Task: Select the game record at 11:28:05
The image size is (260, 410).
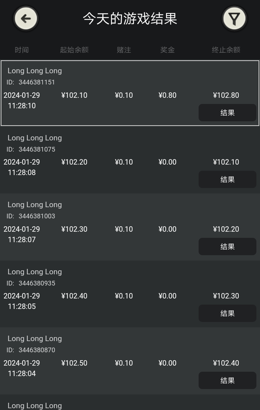Action: pos(130,294)
